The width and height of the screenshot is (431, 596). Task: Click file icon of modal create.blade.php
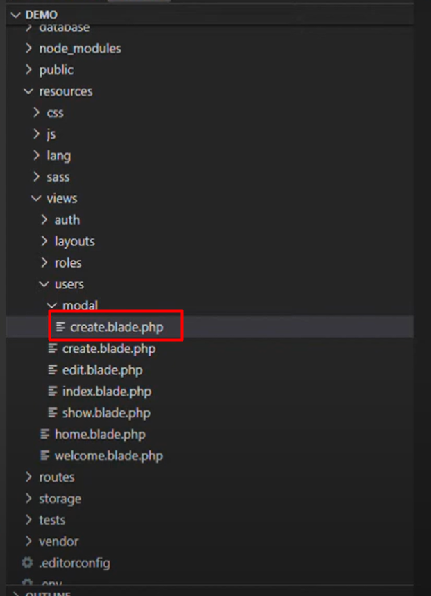click(x=60, y=327)
